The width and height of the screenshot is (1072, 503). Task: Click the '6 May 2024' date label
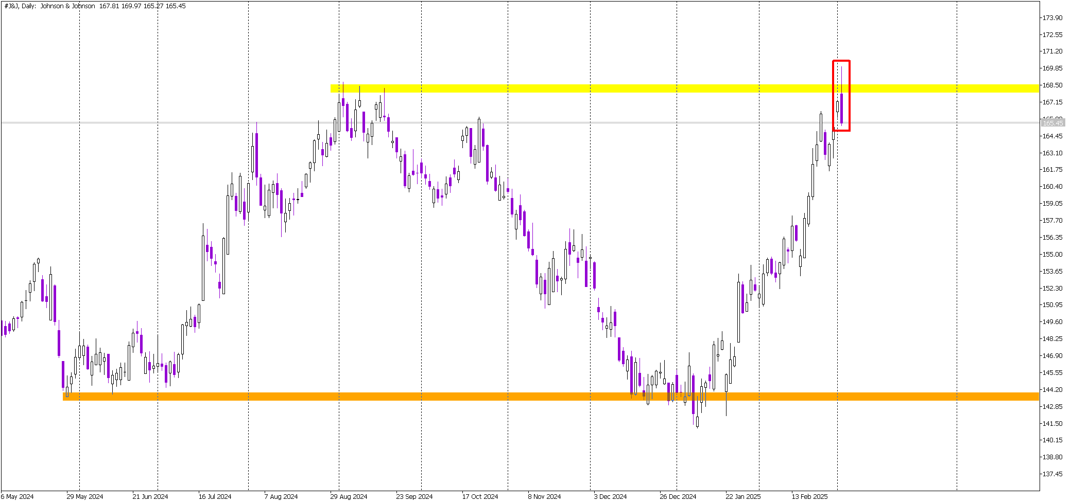click(x=18, y=497)
